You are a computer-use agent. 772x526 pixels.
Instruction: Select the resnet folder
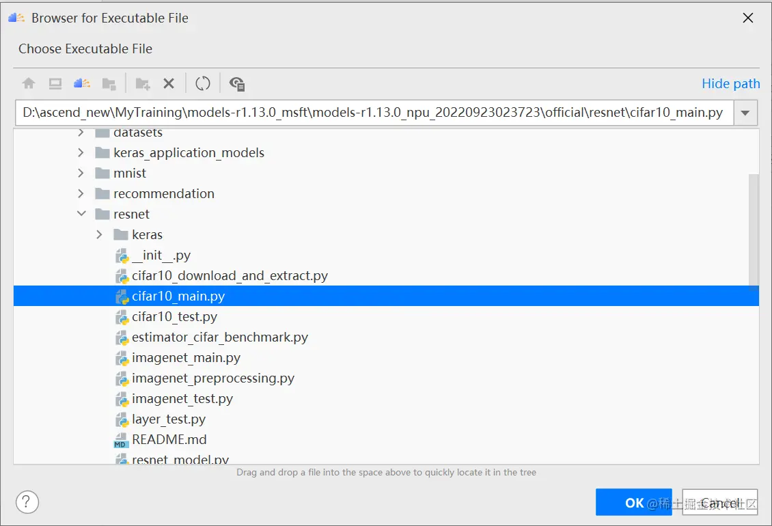click(x=131, y=214)
